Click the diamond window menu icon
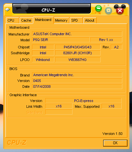132x152 pixels. (x=7, y=10)
